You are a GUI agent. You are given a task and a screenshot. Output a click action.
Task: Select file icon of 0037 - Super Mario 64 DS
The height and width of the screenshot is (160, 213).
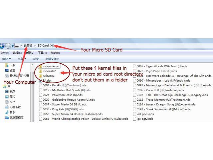[x=41, y=104]
